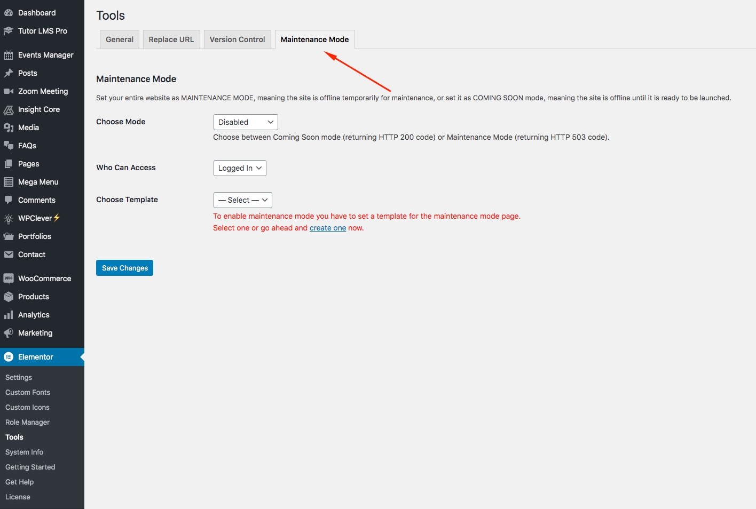This screenshot has height=509, width=756.
Task: Click the Save Changes button
Action: pos(124,268)
